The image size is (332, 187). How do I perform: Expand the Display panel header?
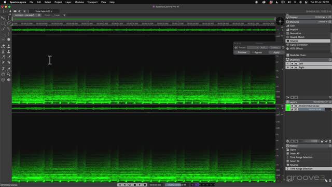pos(294,17)
